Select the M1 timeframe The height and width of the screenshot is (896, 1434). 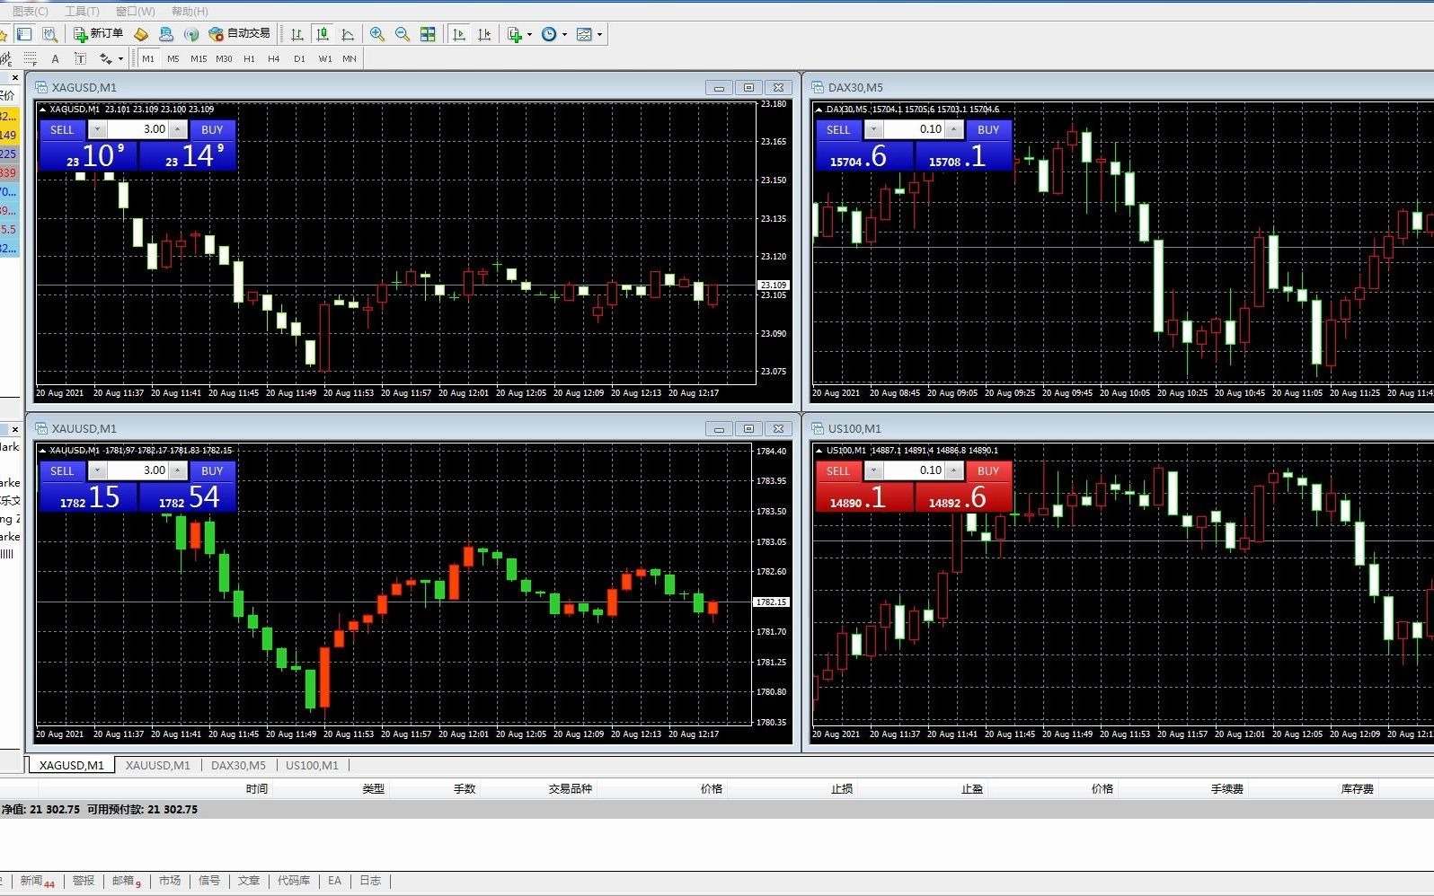[148, 58]
